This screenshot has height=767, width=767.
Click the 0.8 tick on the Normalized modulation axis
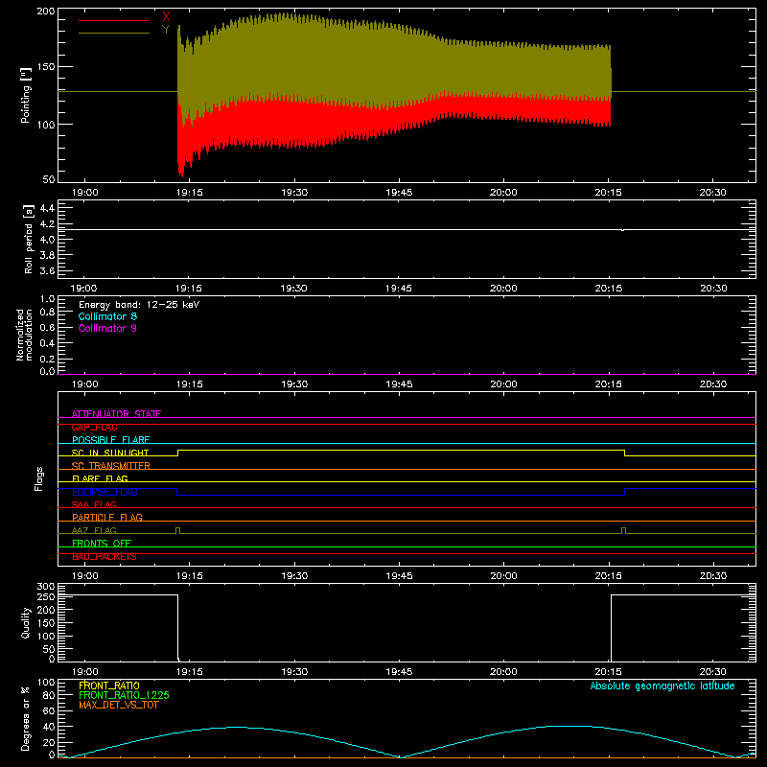coord(47,312)
